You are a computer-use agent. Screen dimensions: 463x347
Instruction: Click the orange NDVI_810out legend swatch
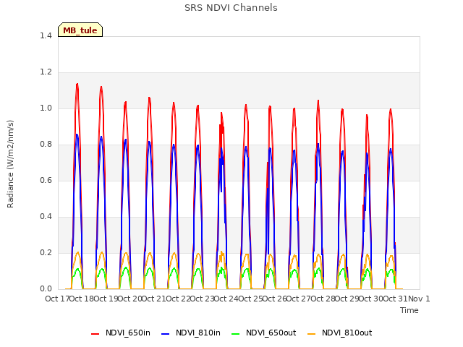[x=312, y=334]
